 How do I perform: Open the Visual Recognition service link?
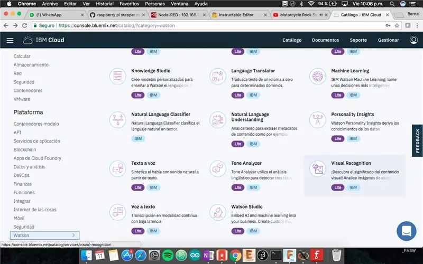[x=351, y=163]
